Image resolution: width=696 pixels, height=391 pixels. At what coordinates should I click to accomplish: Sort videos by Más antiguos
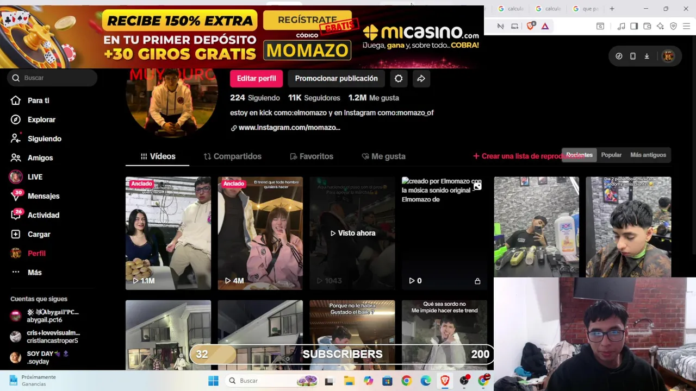click(648, 155)
